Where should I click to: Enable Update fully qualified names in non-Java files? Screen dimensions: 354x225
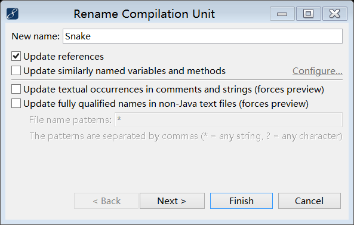tap(16, 104)
